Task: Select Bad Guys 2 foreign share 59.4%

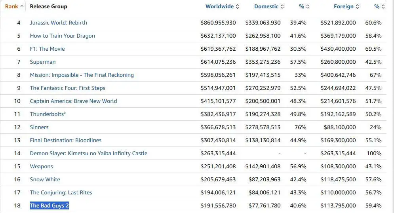Action: 373,205
